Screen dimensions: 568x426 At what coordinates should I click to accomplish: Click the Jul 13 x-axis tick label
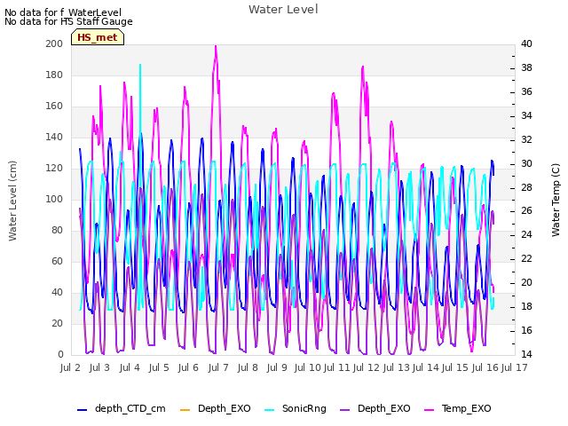[396, 367]
